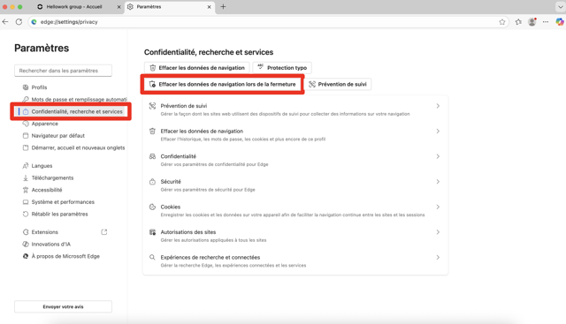This screenshot has width=566, height=324.
Task: Add page to favorites star icon
Action: pos(502,22)
